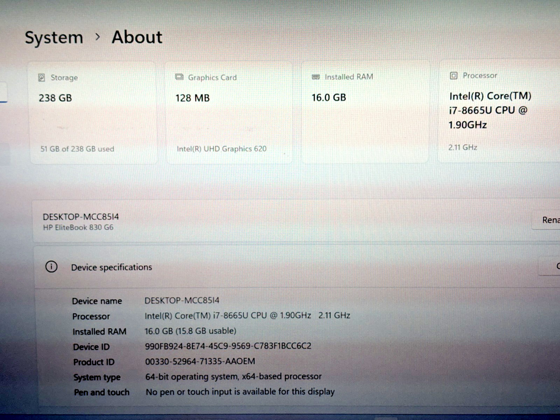
Task: Click the Copy button for Device specifications
Action: (x=549, y=266)
